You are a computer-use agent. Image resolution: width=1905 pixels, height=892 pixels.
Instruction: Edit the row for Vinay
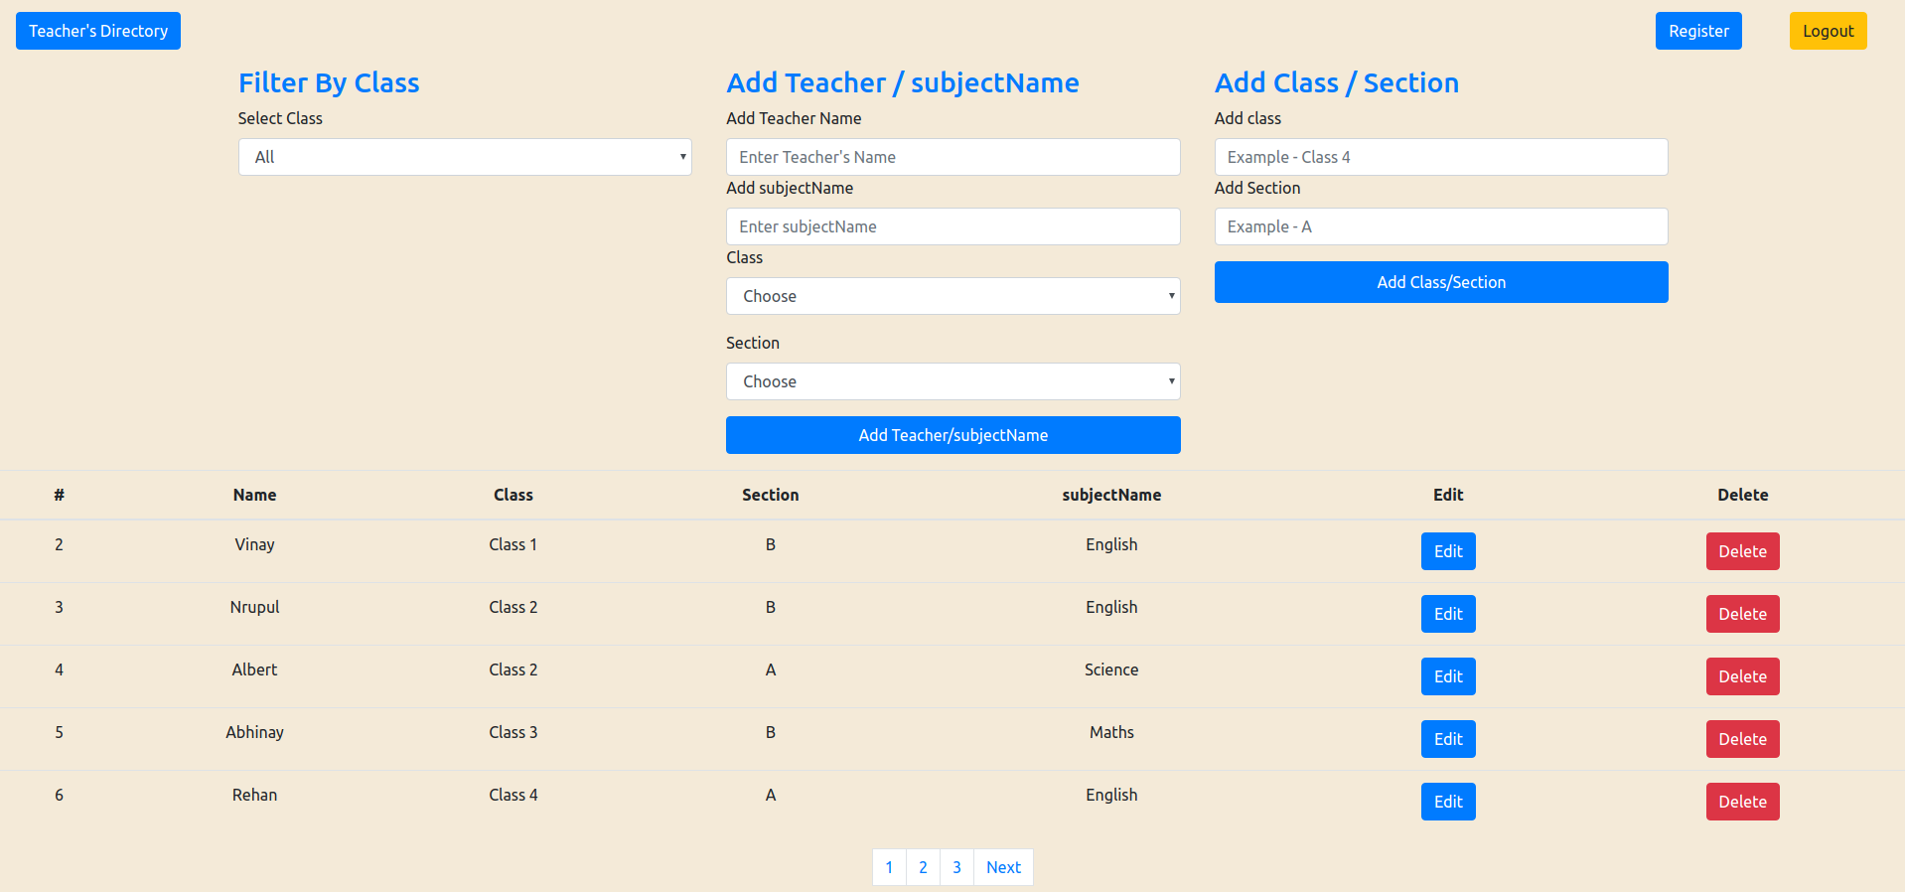pyautogui.click(x=1447, y=551)
